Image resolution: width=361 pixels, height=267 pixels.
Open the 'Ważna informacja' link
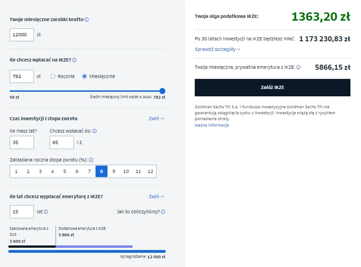pyautogui.click(x=211, y=125)
